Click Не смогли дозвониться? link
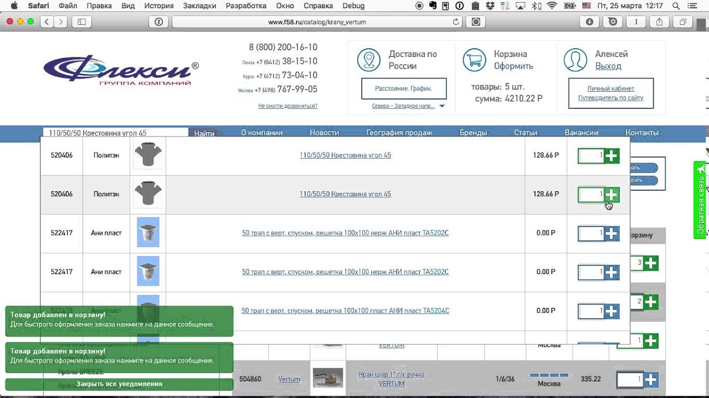 288,106
